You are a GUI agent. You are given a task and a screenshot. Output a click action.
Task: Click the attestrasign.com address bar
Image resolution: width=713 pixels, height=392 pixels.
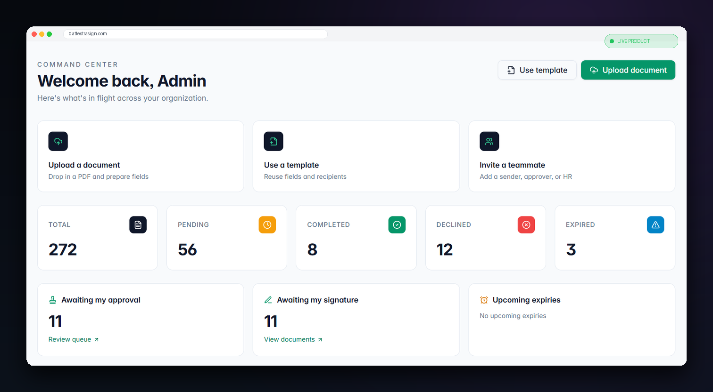[195, 34]
